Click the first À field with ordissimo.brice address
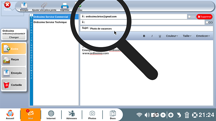Screen dimensions: 216x121 coord(134,17)
